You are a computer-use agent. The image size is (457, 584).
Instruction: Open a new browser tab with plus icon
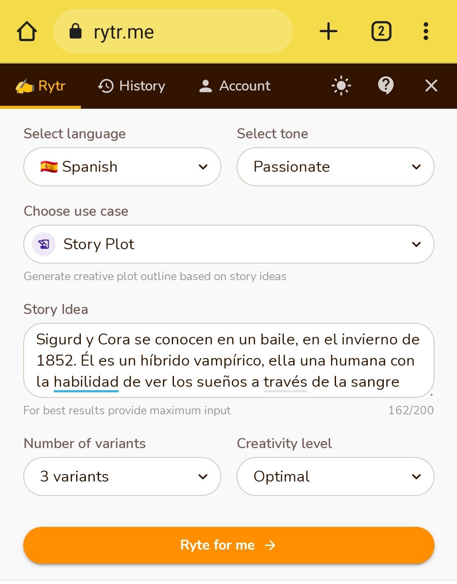pos(328,31)
